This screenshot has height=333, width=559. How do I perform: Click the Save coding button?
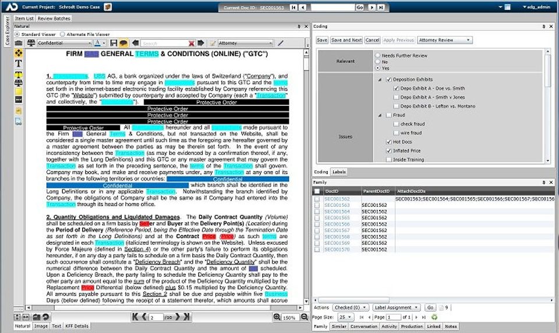(322, 40)
